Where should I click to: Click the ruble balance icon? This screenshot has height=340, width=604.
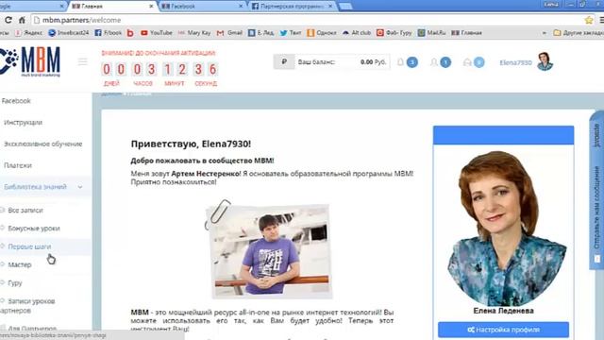[x=284, y=61]
